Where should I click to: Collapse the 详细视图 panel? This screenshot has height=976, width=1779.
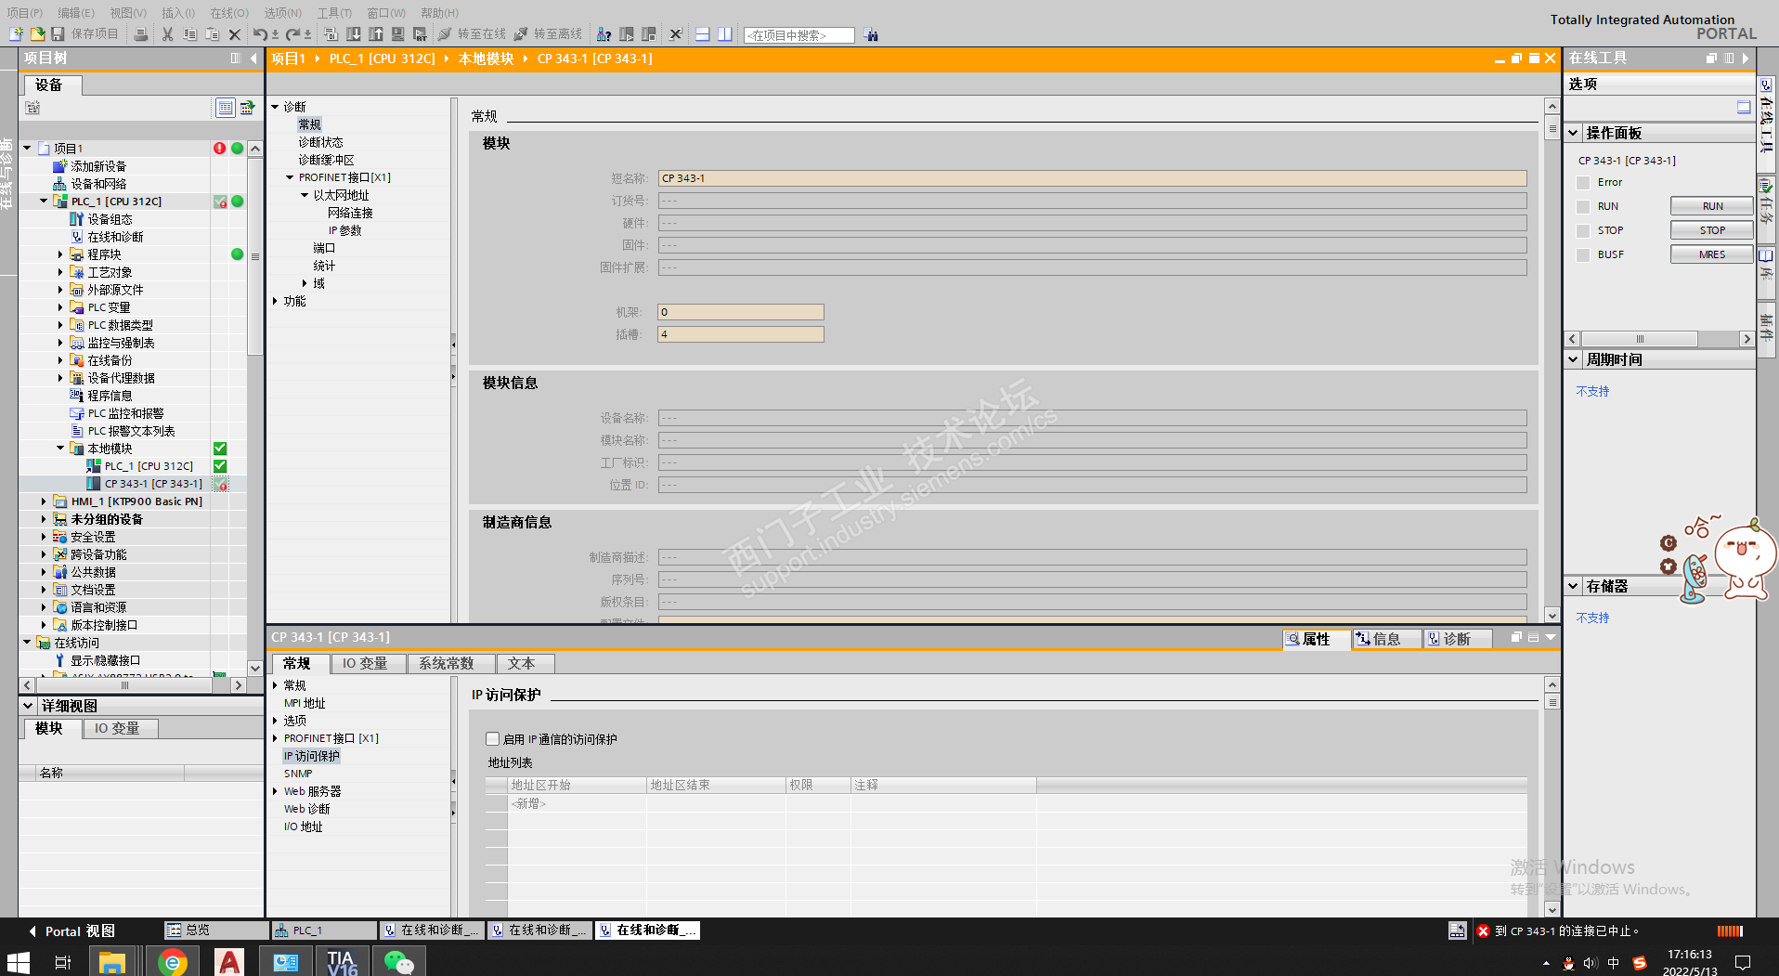tap(28, 706)
